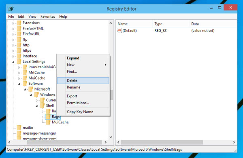Image resolution: width=243 pixels, height=158 pixels.
Task: Click values pane scroll left arrow
Action: coord(118,142)
